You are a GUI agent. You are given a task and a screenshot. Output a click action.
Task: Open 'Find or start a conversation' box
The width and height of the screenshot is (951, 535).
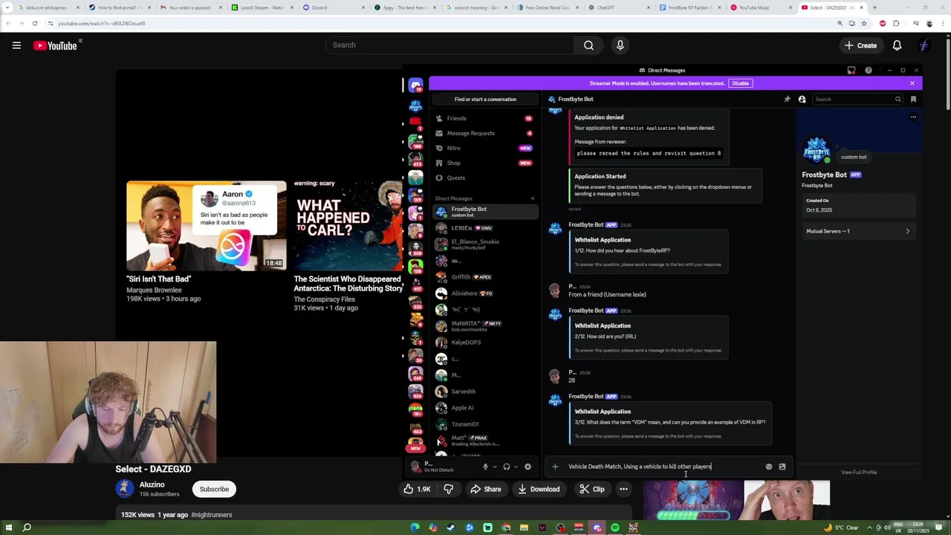(485, 99)
